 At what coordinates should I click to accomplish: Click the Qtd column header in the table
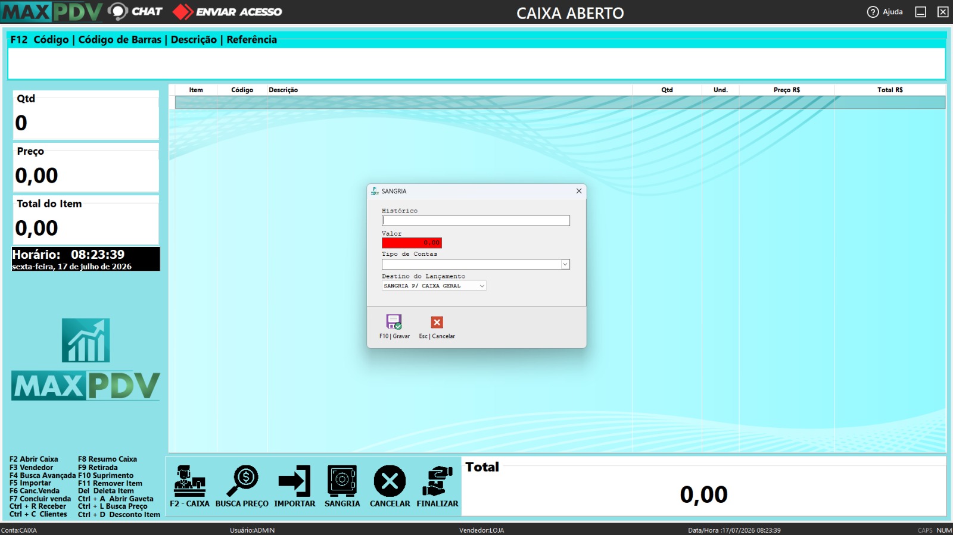[667, 90]
